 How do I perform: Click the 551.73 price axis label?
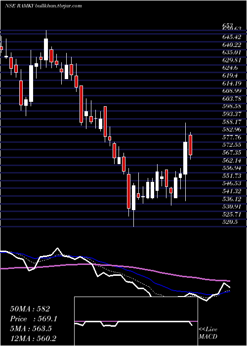[x=232, y=175]
